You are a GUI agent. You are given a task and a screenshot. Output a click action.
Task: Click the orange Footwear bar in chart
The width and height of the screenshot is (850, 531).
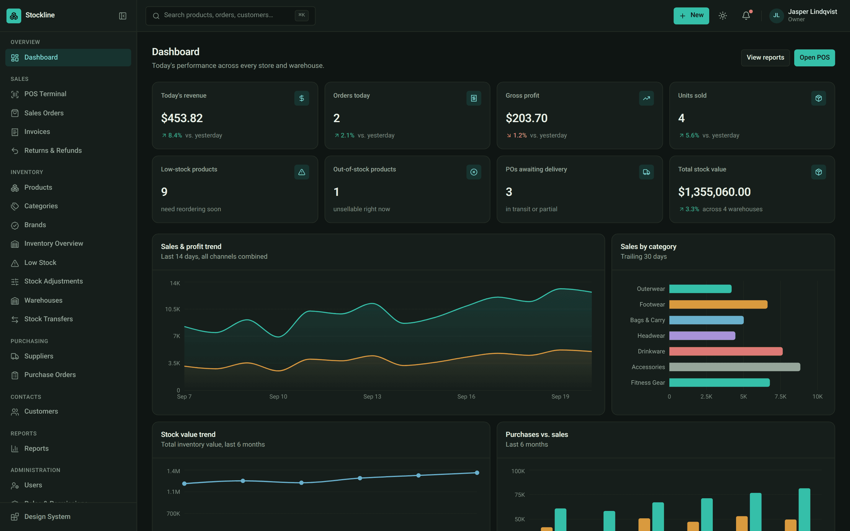pos(718,304)
